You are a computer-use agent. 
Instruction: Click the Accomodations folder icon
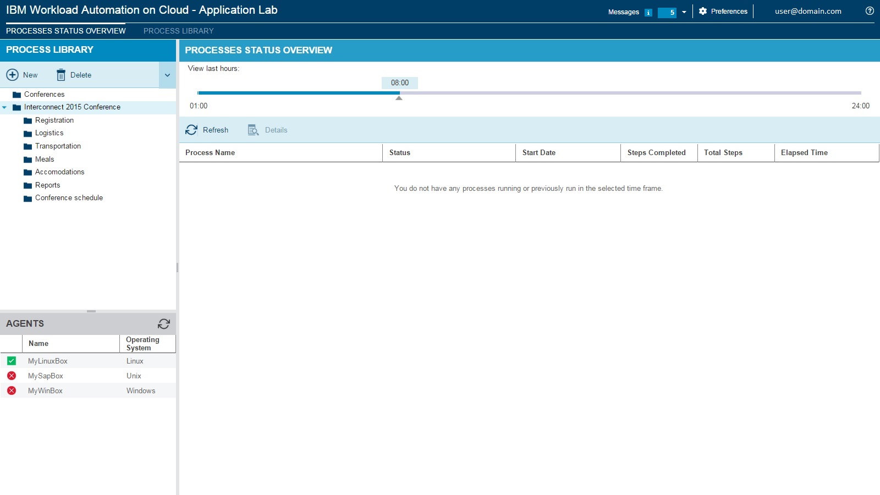click(28, 172)
